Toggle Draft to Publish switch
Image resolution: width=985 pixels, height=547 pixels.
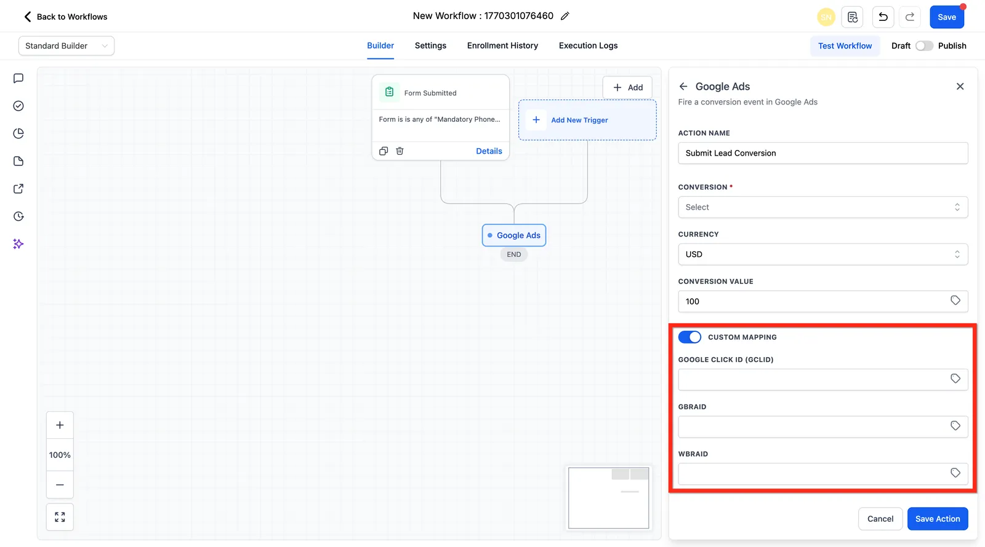[x=924, y=46]
